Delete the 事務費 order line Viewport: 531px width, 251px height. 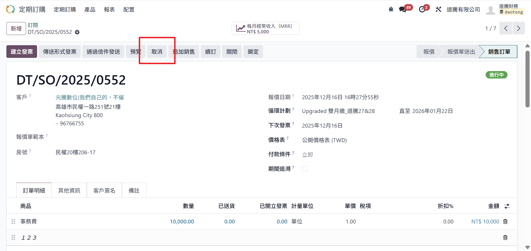pos(505,222)
